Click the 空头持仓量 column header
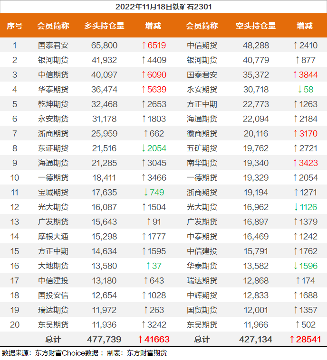Viewport: 327px width, 360px height. click(256, 26)
